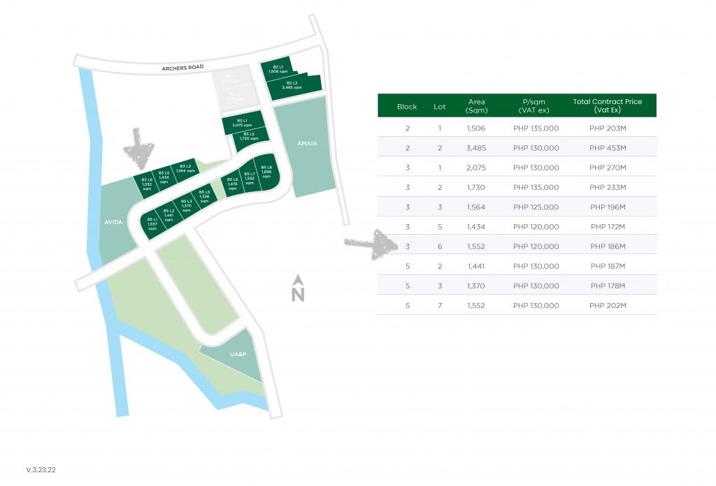The height and width of the screenshot is (486, 716).
Task: Click the UA&P area on the map
Action: pyautogui.click(x=238, y=355)
